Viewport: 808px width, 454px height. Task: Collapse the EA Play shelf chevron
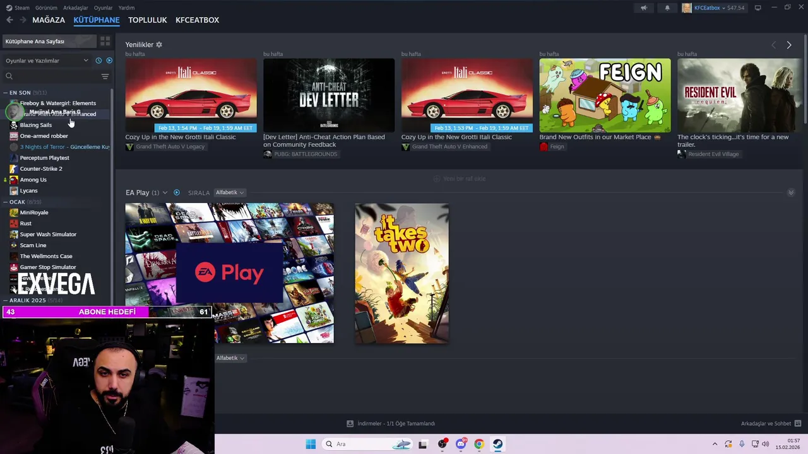coord(791,192)
